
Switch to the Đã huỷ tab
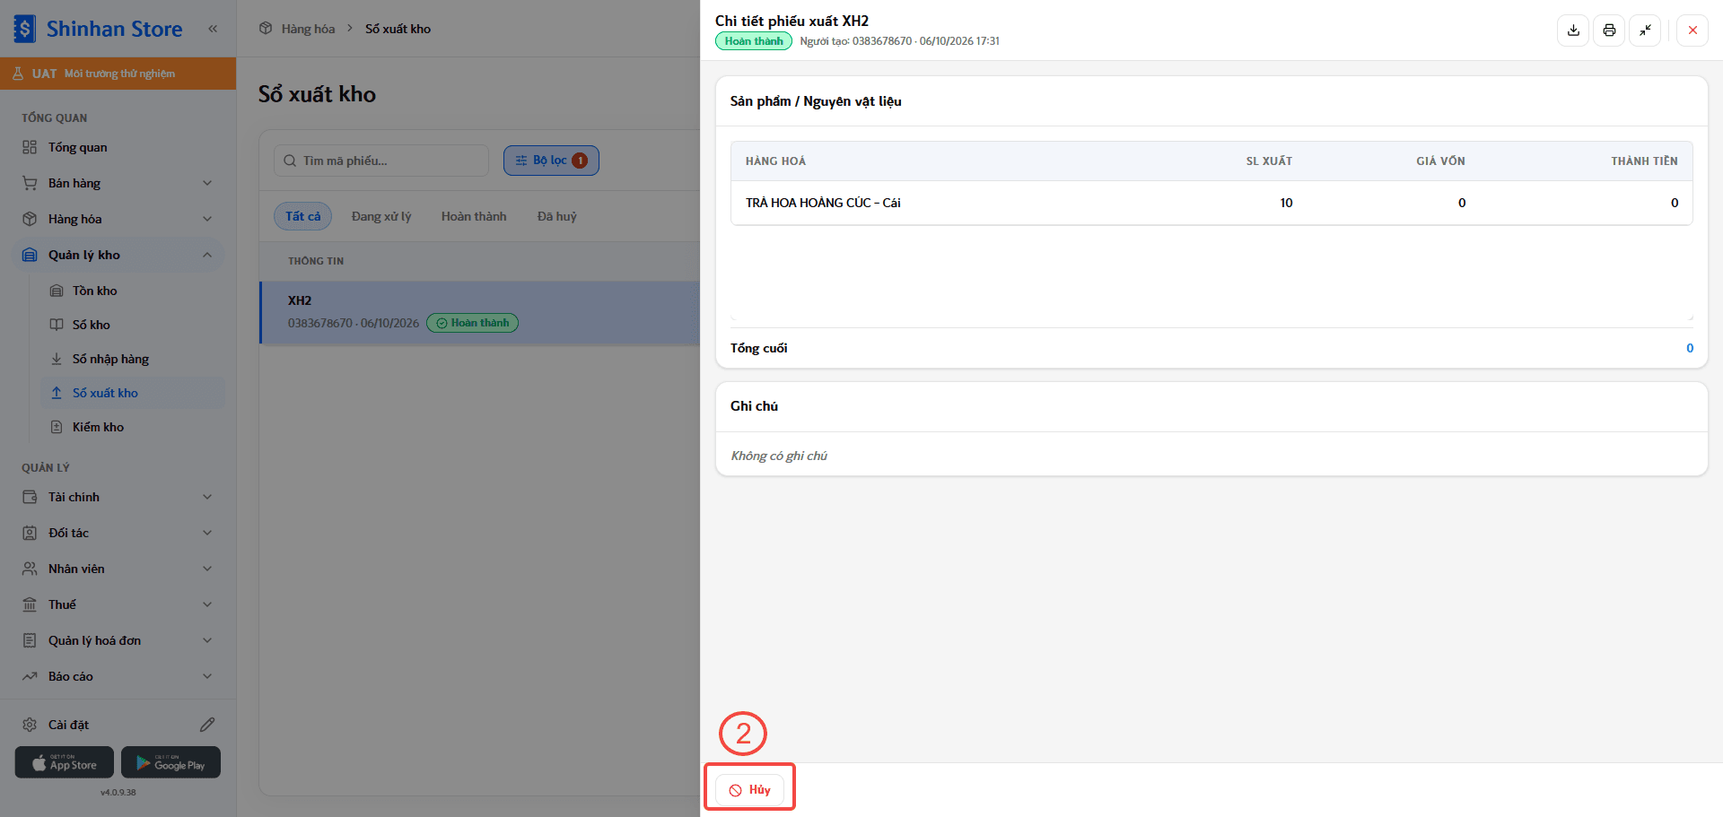point(557,216)
